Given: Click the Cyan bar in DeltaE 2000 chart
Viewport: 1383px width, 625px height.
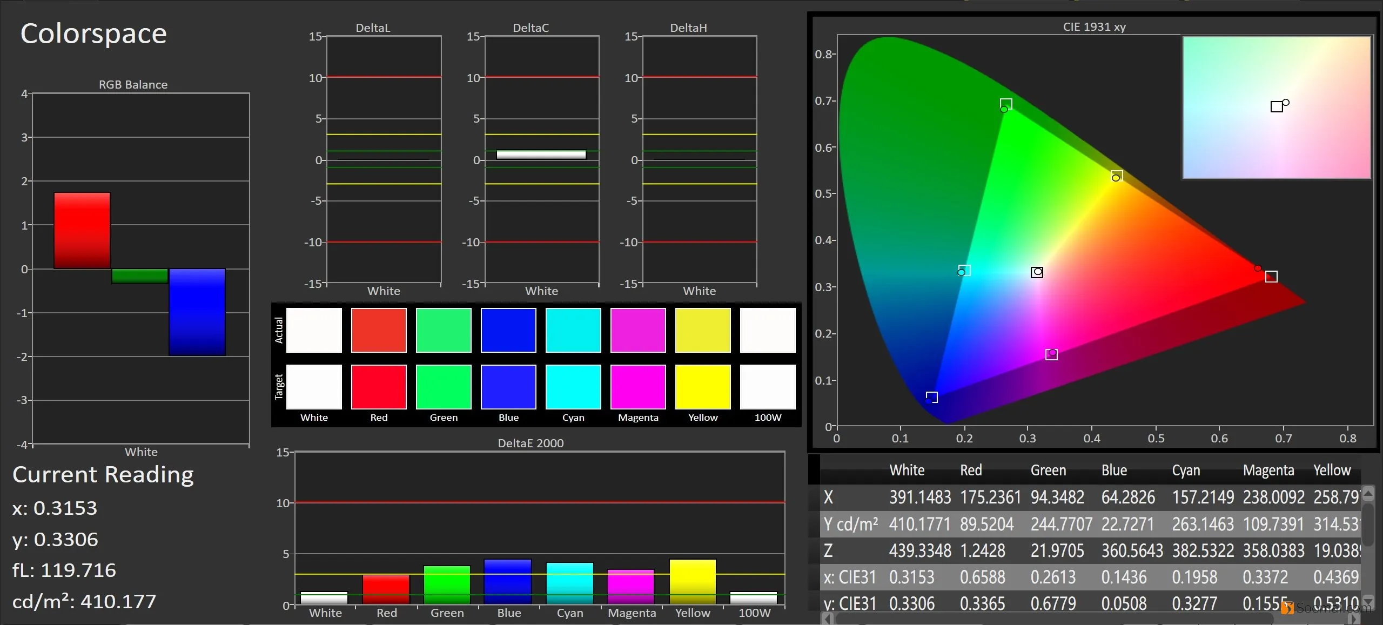Looking at the screenshot, I should [570, 583].
